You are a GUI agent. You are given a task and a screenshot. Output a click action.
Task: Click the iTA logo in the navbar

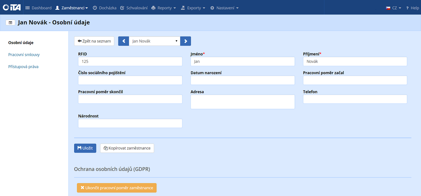[x=12, y=7]
